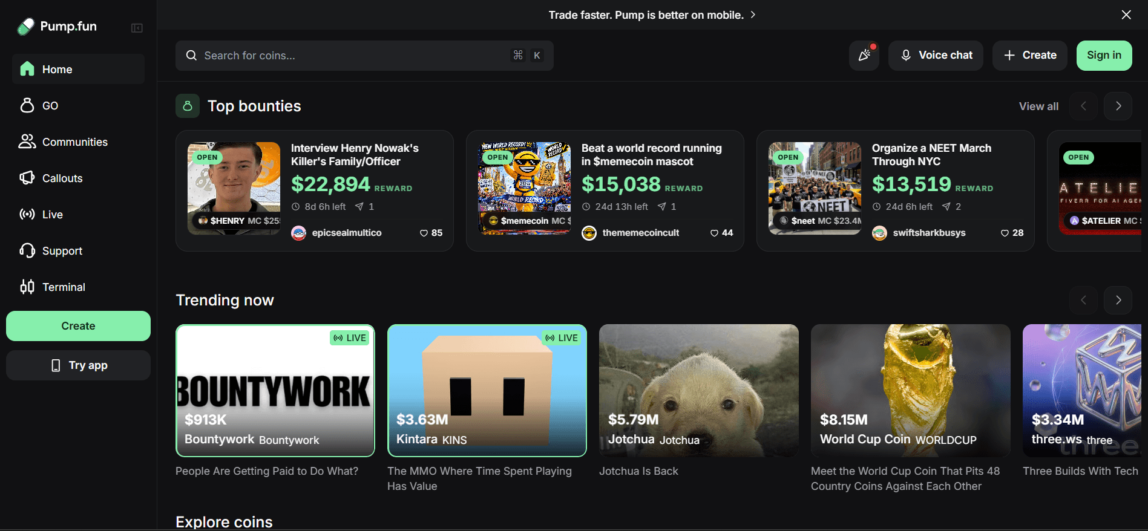
Task: Go to Home in sidebar
Action: point(78,69)
